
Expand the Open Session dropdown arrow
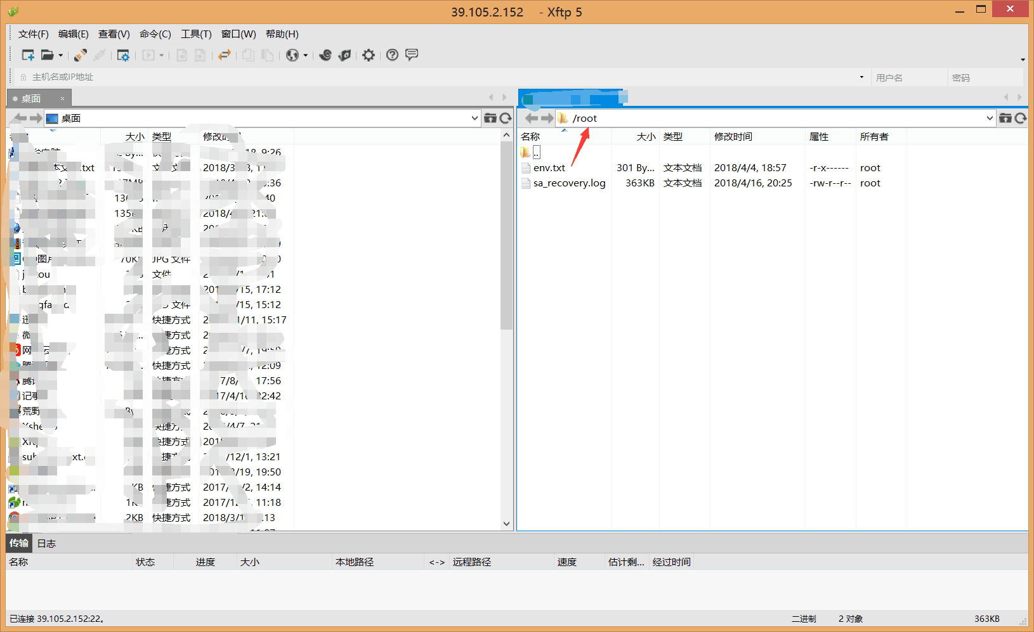tap(60, 55)
